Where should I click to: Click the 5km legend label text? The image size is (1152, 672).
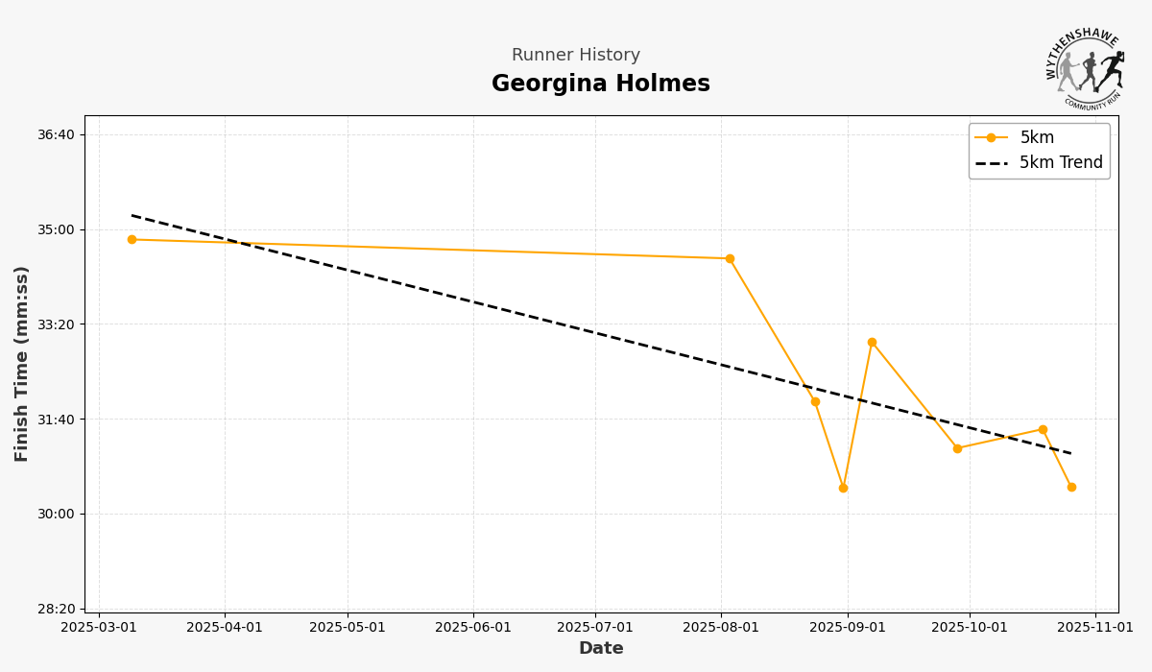tap(1037, 137)
